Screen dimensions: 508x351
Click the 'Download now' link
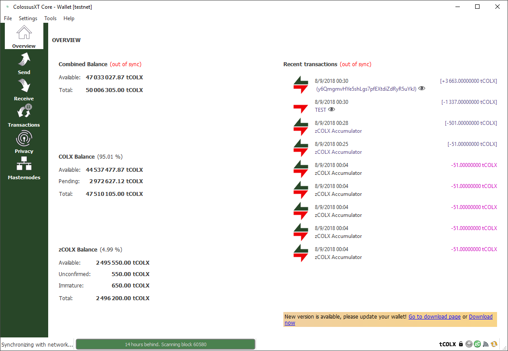(x=481, y=317)
